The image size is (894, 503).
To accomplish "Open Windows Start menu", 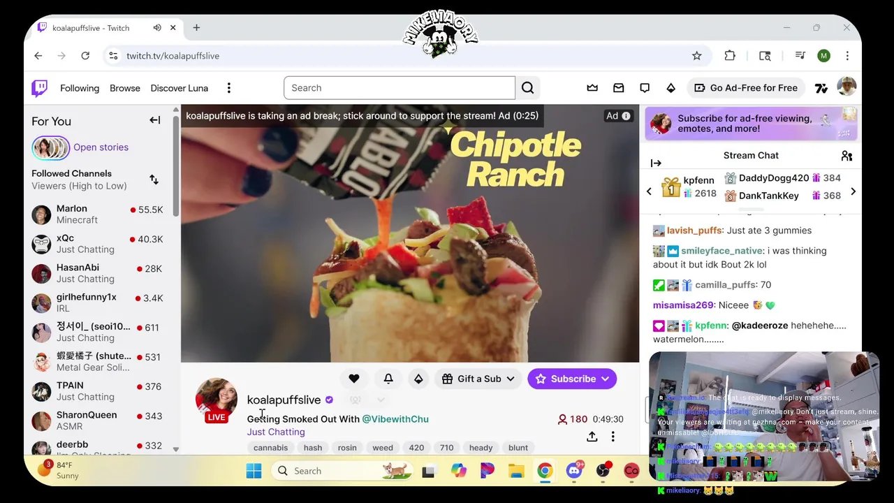I will [254, 471].
